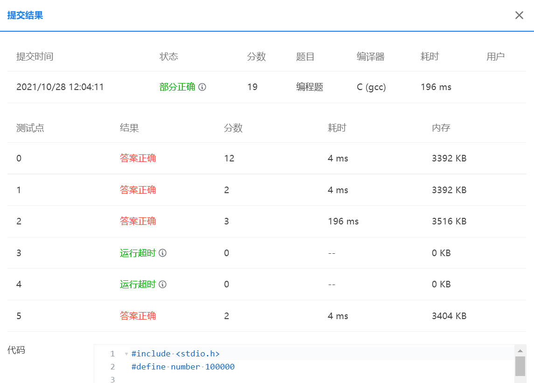Click the 3516 KB memory value for test 2

pyautogui.click(x=449, y=221)
